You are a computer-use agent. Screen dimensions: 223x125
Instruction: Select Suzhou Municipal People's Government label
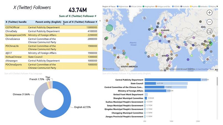124,102
